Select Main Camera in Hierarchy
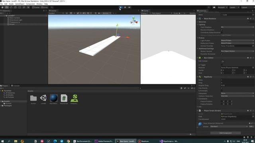This screenshot has height=143, width=255. coord(15,18)
